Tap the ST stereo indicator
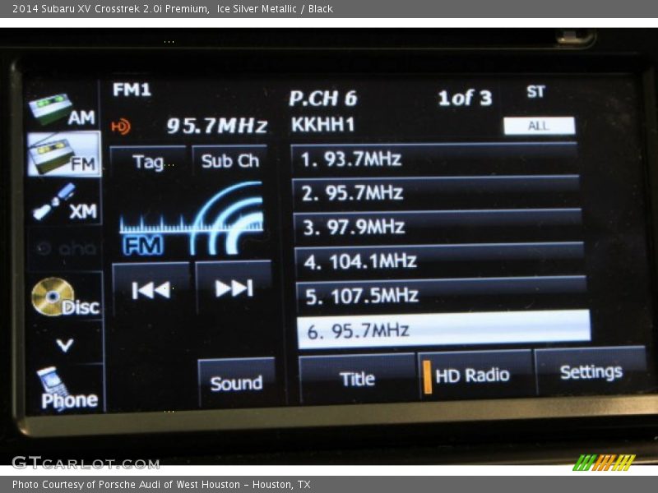Screen dimensions: 658x493 click(x=536, y=91)
